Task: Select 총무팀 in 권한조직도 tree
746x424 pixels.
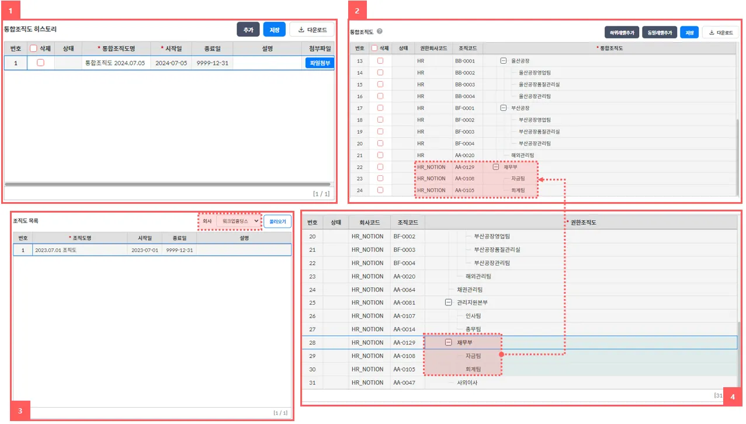Action: click(x=473, y=329)
